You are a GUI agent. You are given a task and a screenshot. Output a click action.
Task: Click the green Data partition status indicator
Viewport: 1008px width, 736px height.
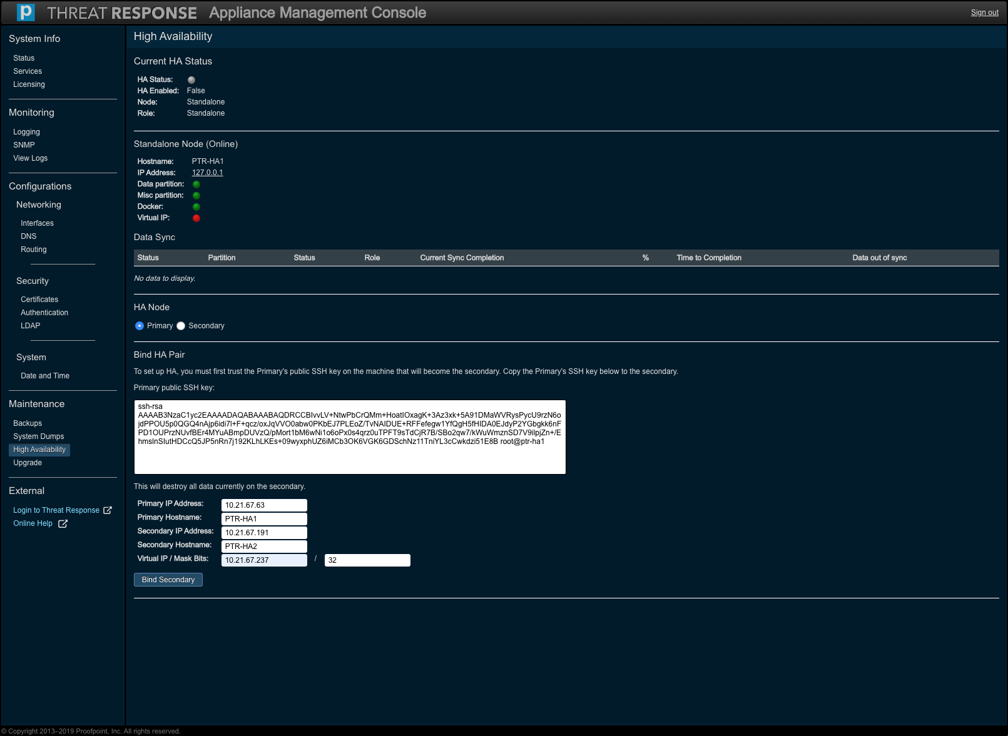point(196,184)
